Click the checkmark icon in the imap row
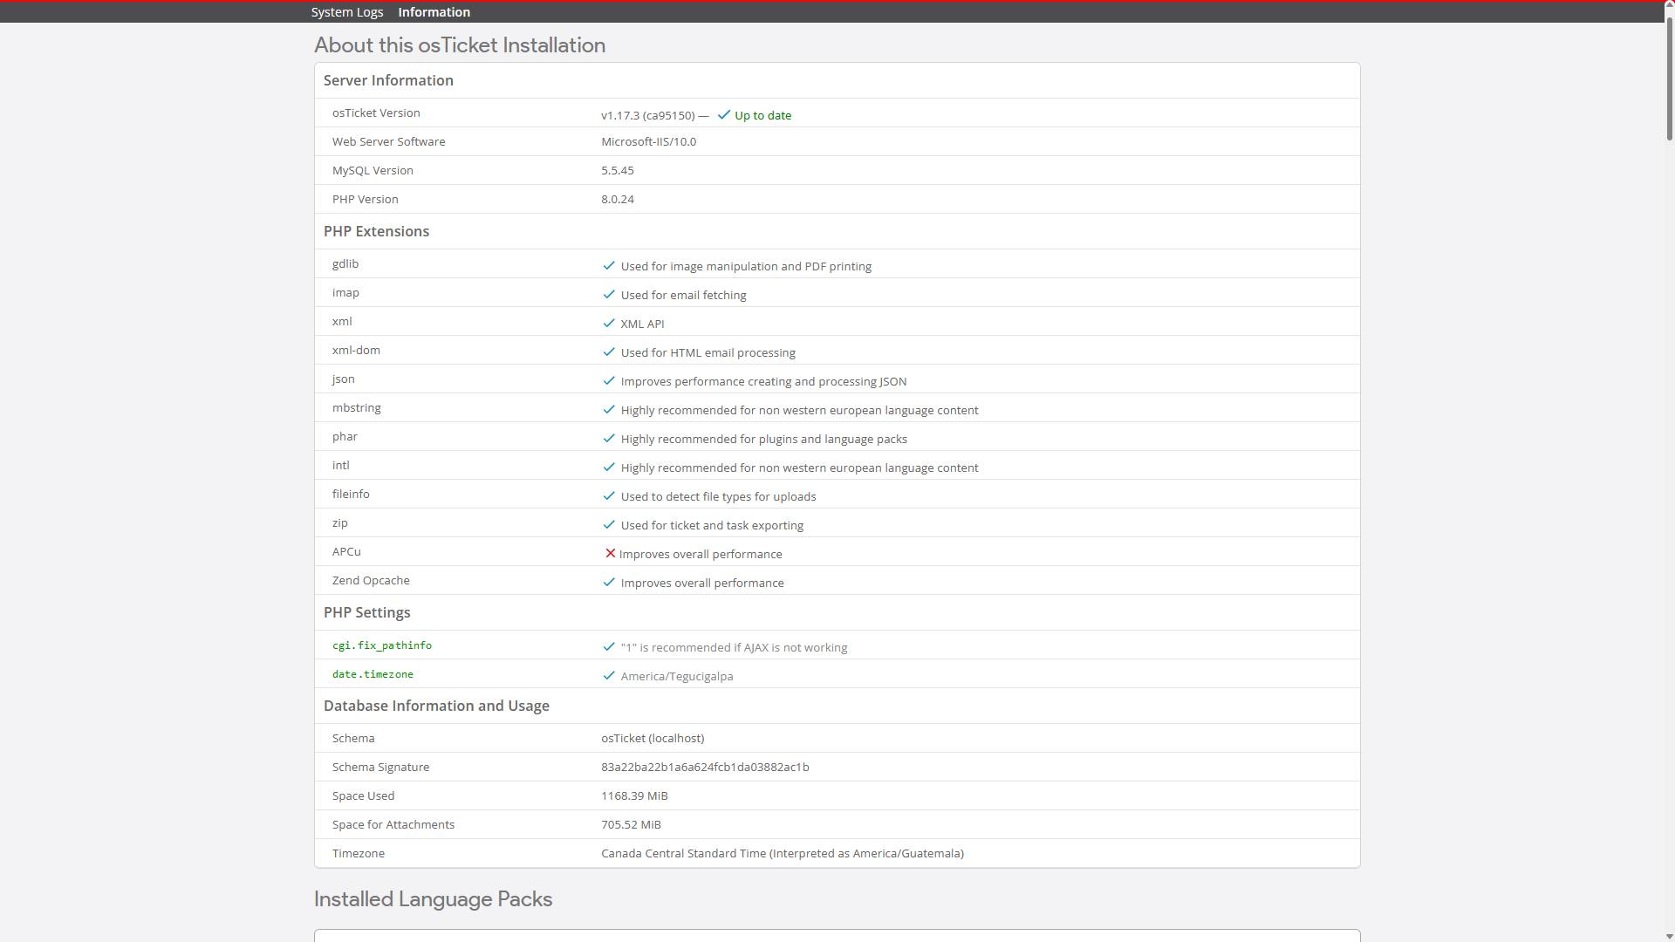This screenshot has height=942, width=1675. (609, 295)
